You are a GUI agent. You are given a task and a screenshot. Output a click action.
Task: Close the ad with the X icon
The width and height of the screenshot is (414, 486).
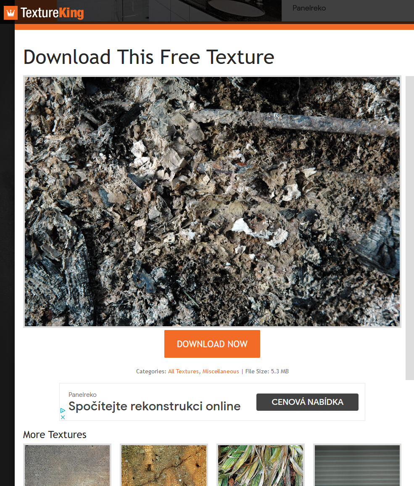[x=63, y=417]
